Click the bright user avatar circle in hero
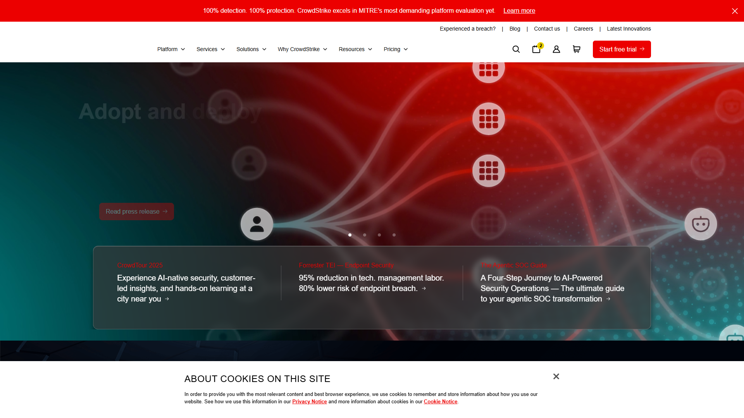This screenshot has width=744, height=418. (x=257, y=224)
